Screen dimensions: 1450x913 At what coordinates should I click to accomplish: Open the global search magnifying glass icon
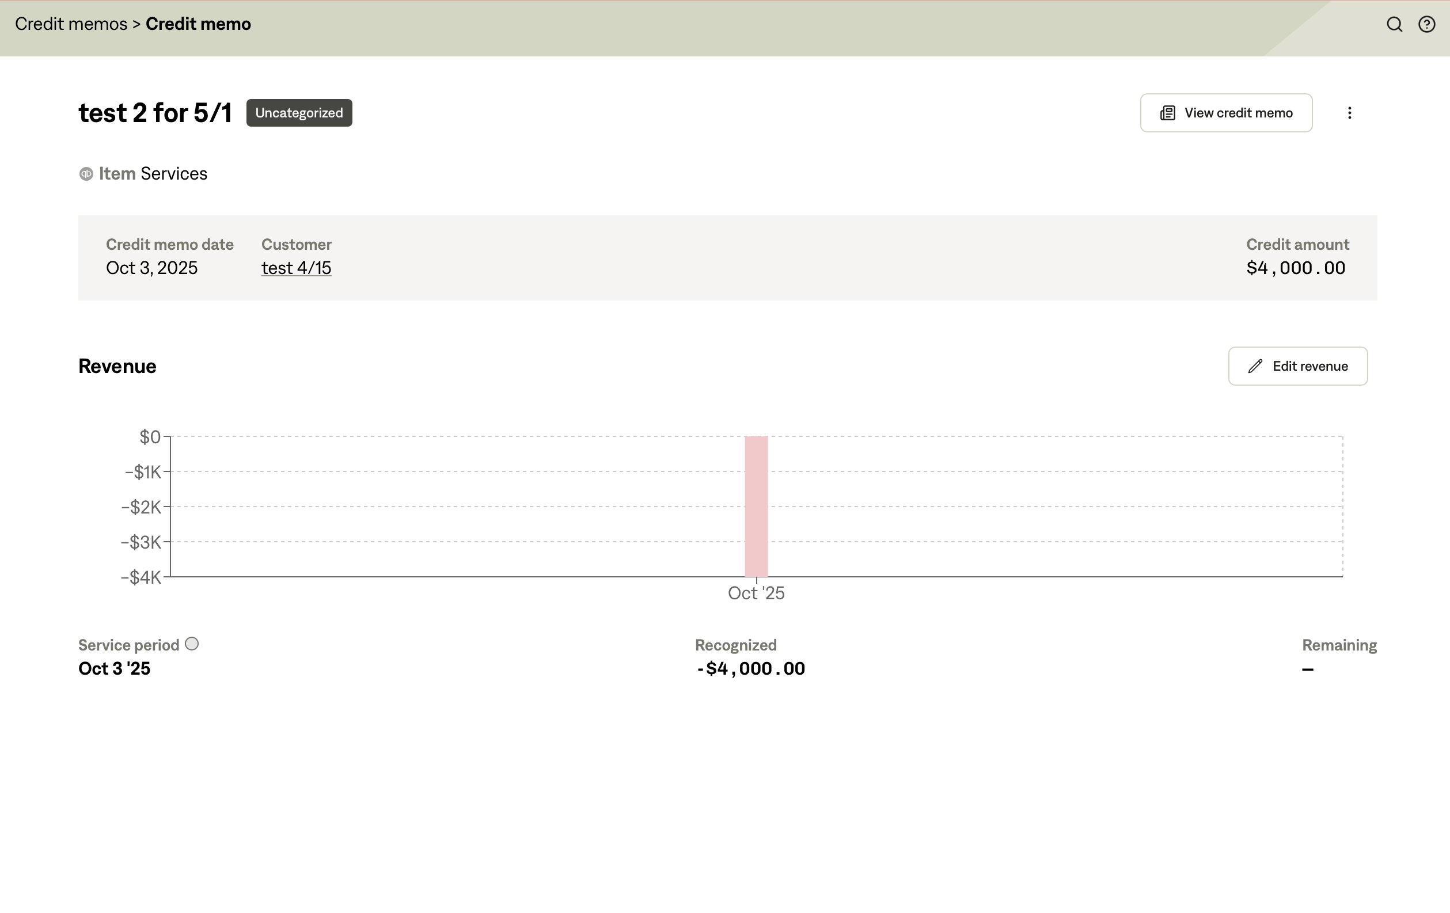[x=1395, y=24]
